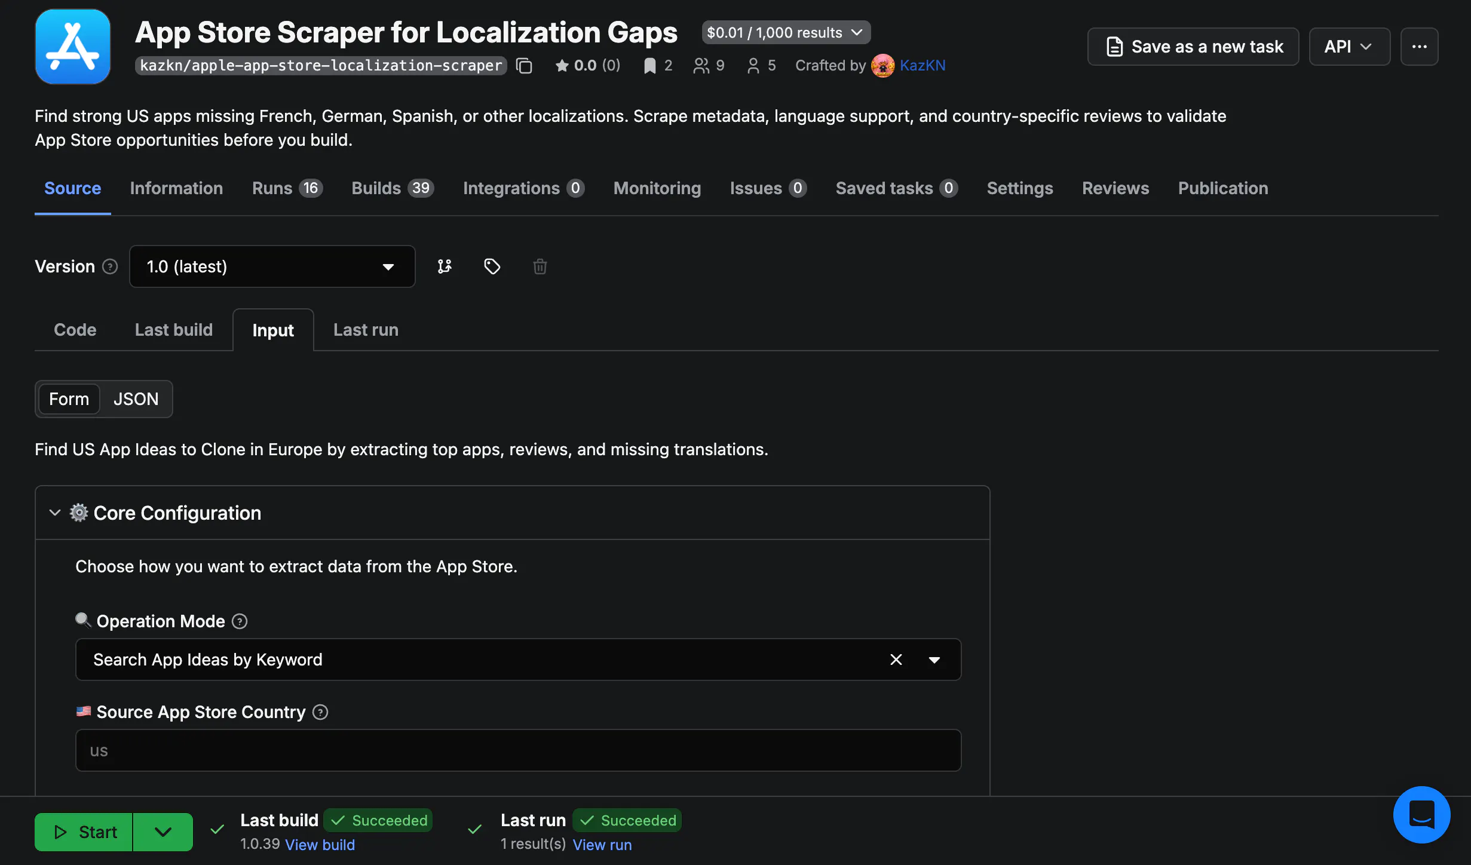The image size is (1471, 865).
Task: Clear the Operation Mode selection
Action: [x=896, y=660]
